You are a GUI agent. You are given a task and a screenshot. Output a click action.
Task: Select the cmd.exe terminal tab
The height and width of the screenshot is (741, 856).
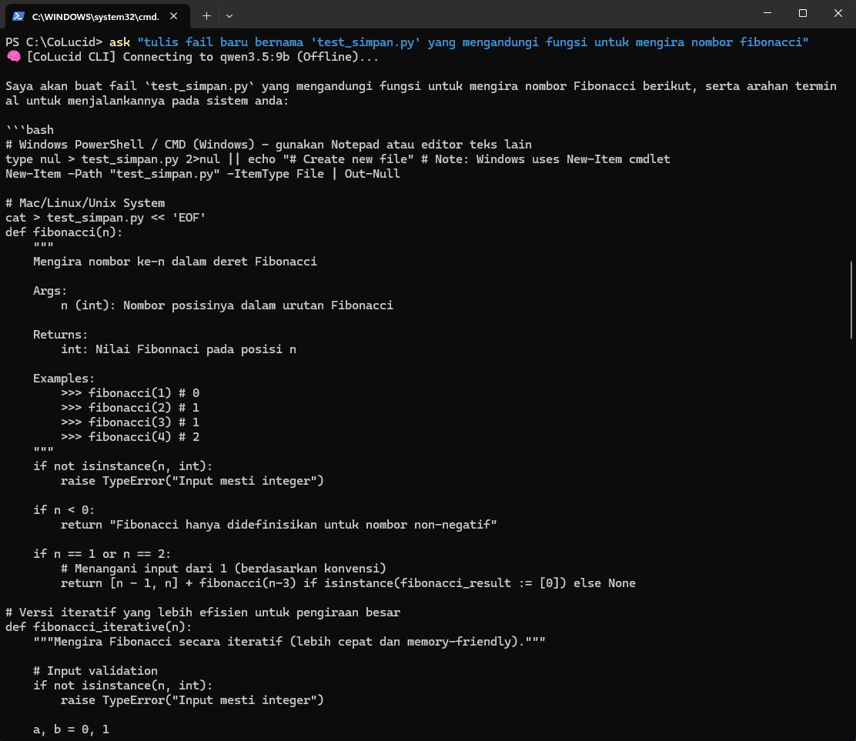tap(97, 16)
